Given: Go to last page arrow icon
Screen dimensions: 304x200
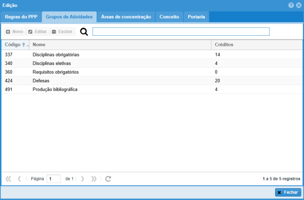Looking at the screenshot, I should 94,179.
